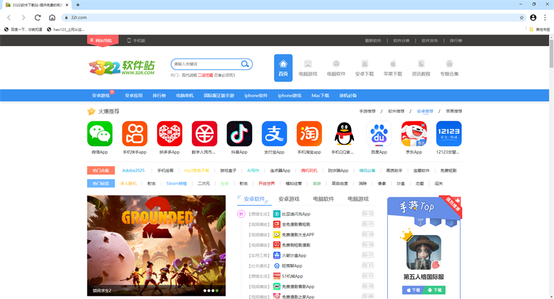Open the Adobe2025 hot collection link
The width and height of the screenshot is (554, 299).
(133, 170)
